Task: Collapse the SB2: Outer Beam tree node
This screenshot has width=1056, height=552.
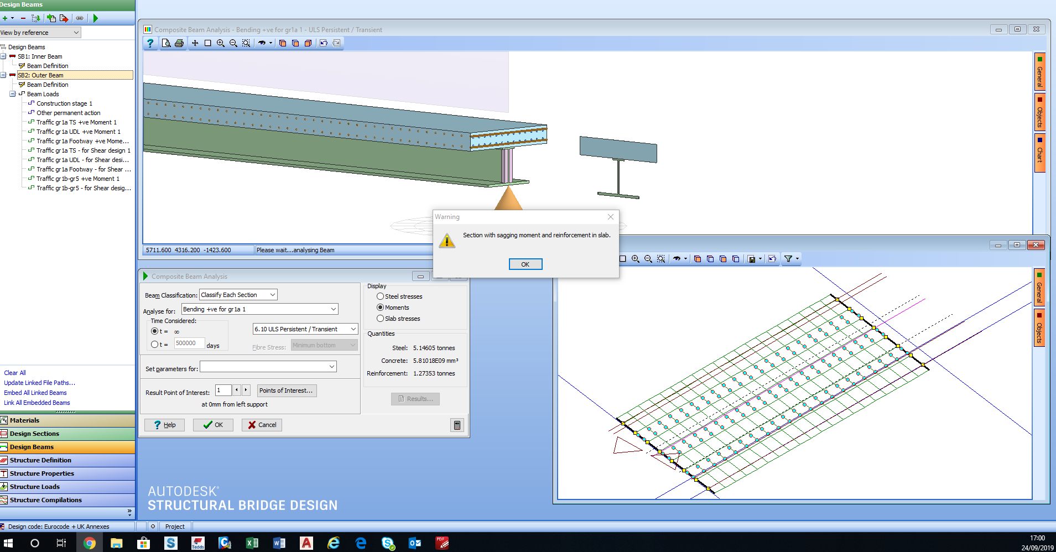Action: click(x=4, y=75)
